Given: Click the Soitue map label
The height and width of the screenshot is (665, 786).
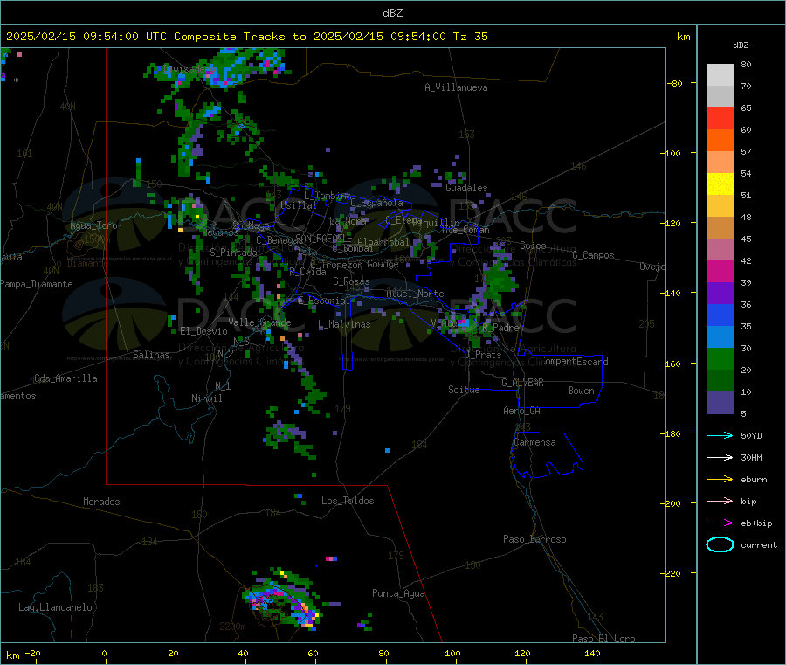Looking at the screenshot, I should click(464, 390).
